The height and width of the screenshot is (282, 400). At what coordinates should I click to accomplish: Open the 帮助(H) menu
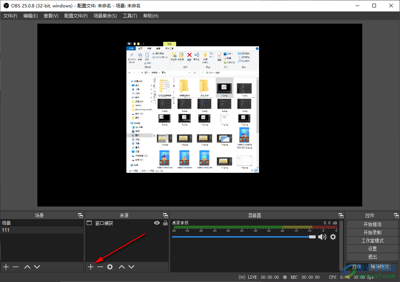tap(151, 16)
